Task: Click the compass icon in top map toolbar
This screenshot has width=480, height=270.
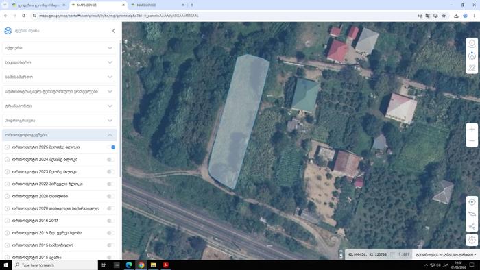Action: [472, 43]
